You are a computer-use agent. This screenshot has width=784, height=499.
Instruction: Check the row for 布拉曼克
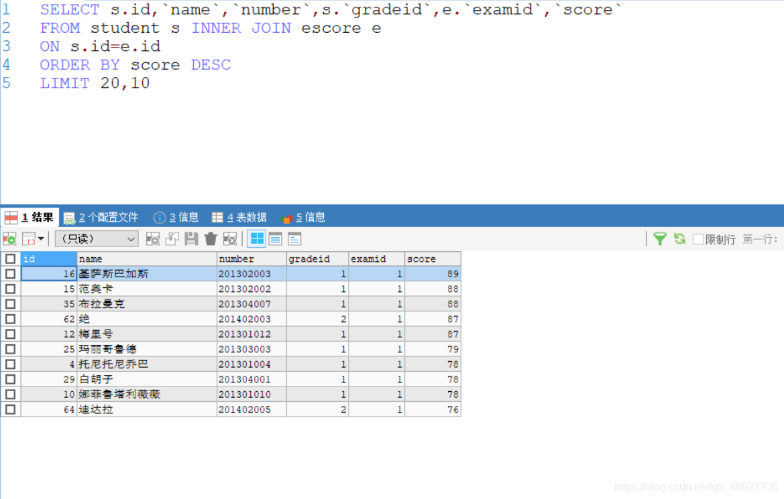tap(11, 303)
